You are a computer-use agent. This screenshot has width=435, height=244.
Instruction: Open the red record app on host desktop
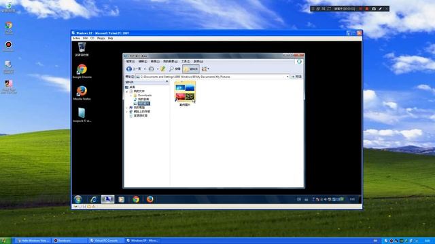tap(9, 46)
